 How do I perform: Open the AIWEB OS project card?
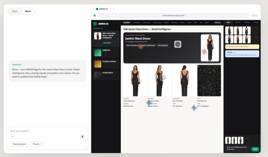point(106,53)
